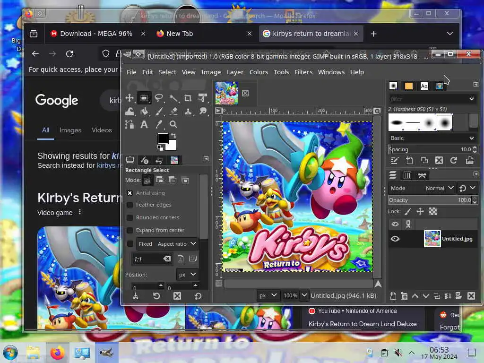Select the Eraser tool
Viewport: 484px width, 363px height.
point(173,112)
